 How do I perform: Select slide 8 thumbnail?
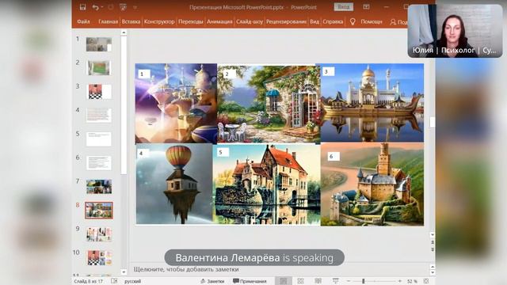tap(98, 211)
